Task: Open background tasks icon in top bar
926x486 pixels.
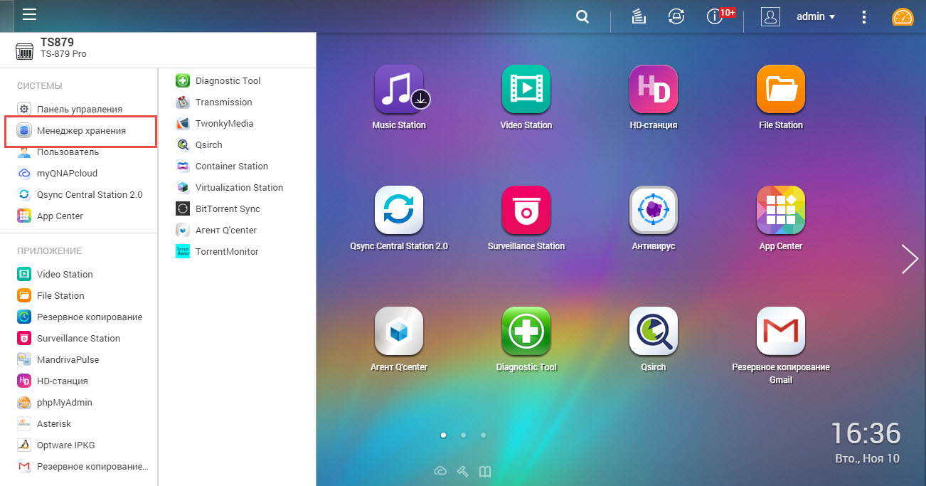Action: point(639,17)
